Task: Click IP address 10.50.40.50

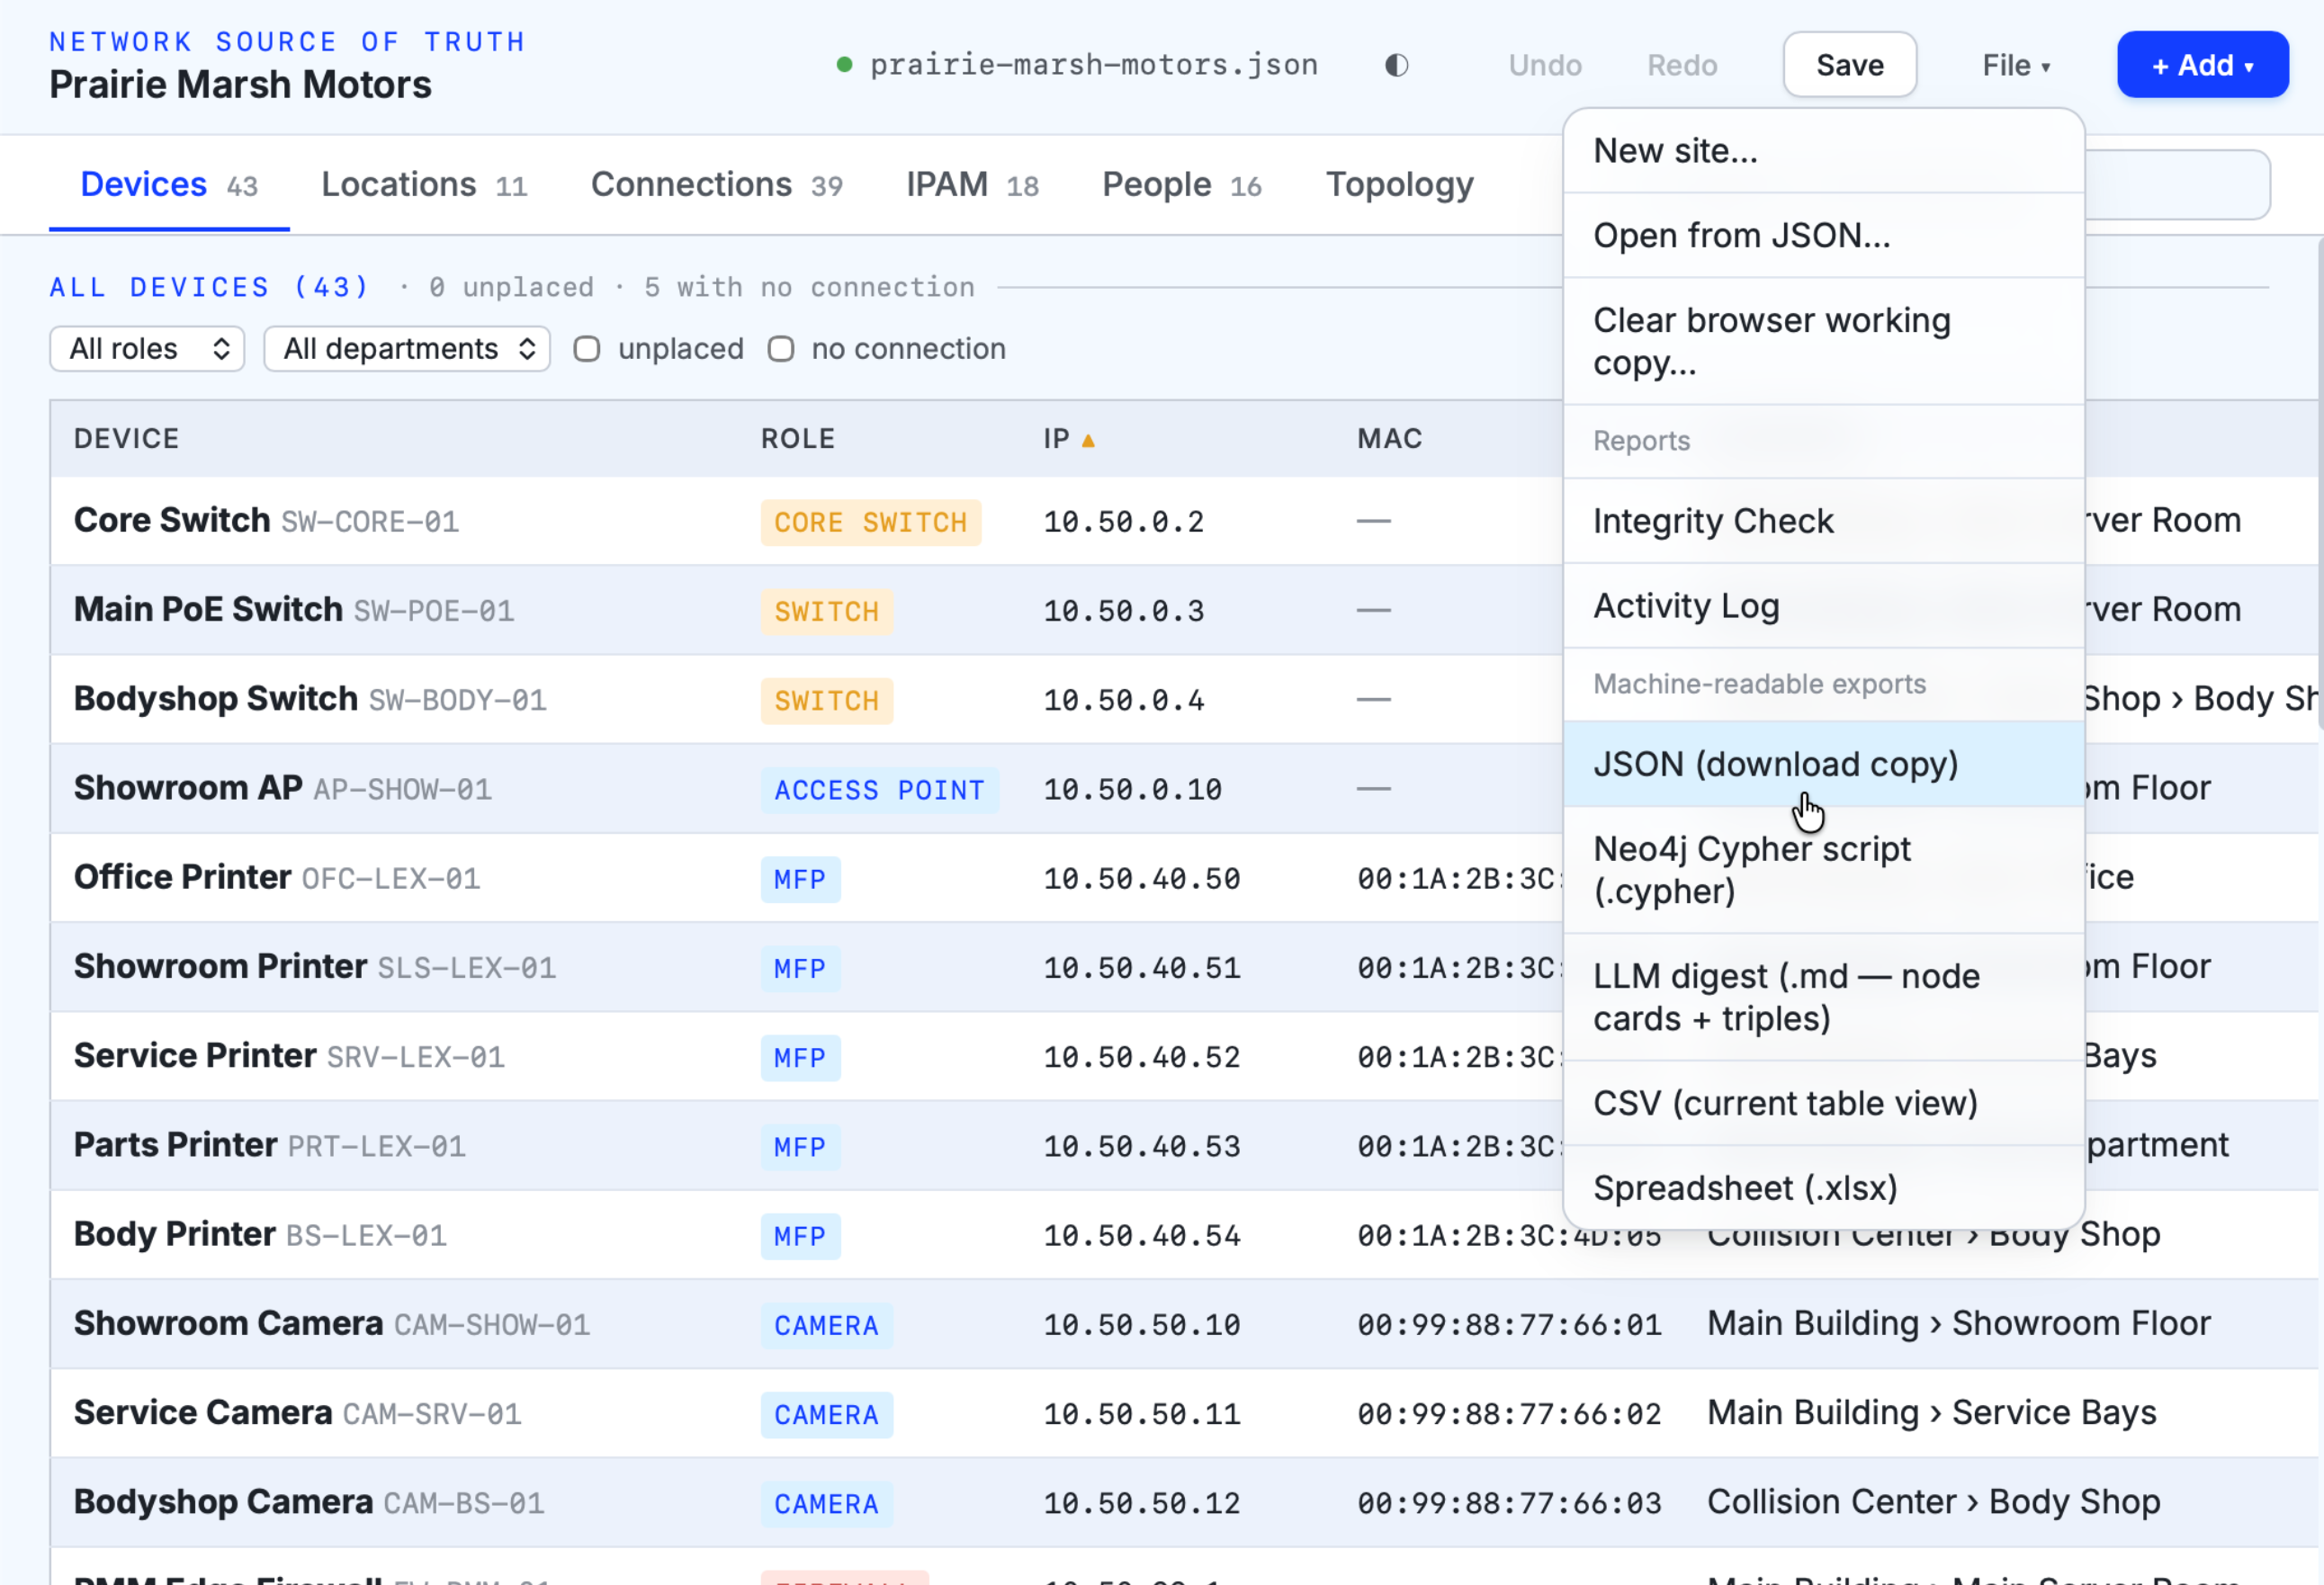Action: 1141,879
